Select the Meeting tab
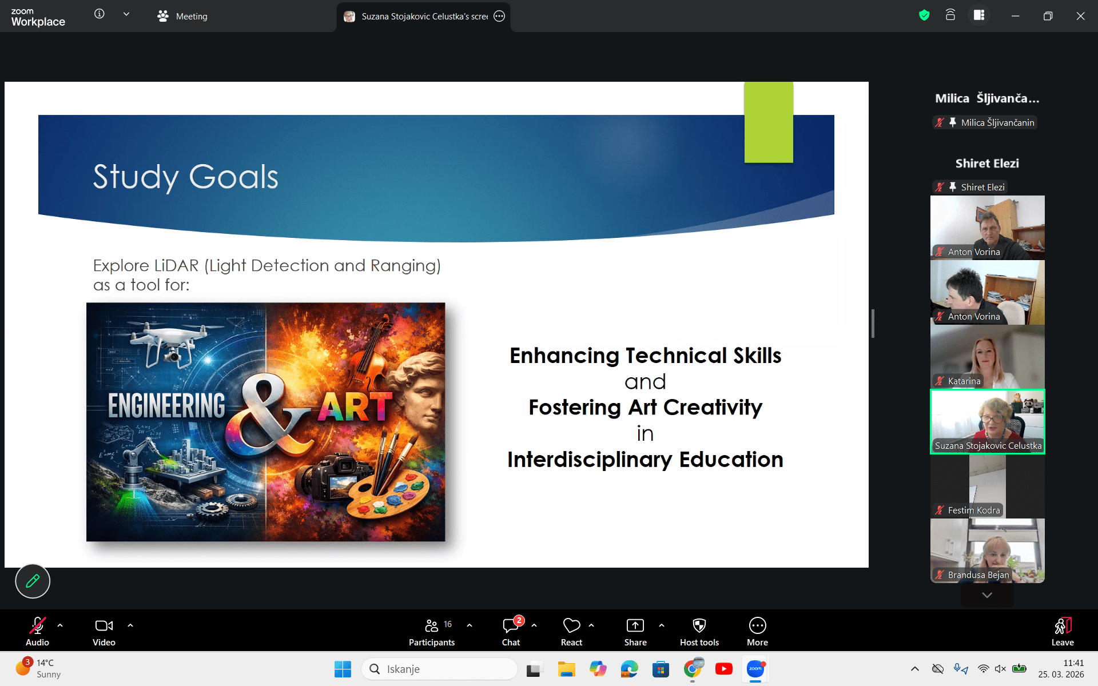Screen dimensions: 1098x686 (x=183, y=17)
